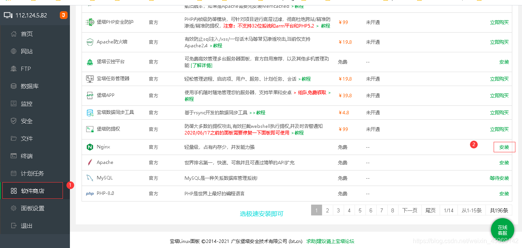Click the PHP-8.0 logo icon
Image resolution: width=522 pixels, height=248 pixels.
coord(90,193)
